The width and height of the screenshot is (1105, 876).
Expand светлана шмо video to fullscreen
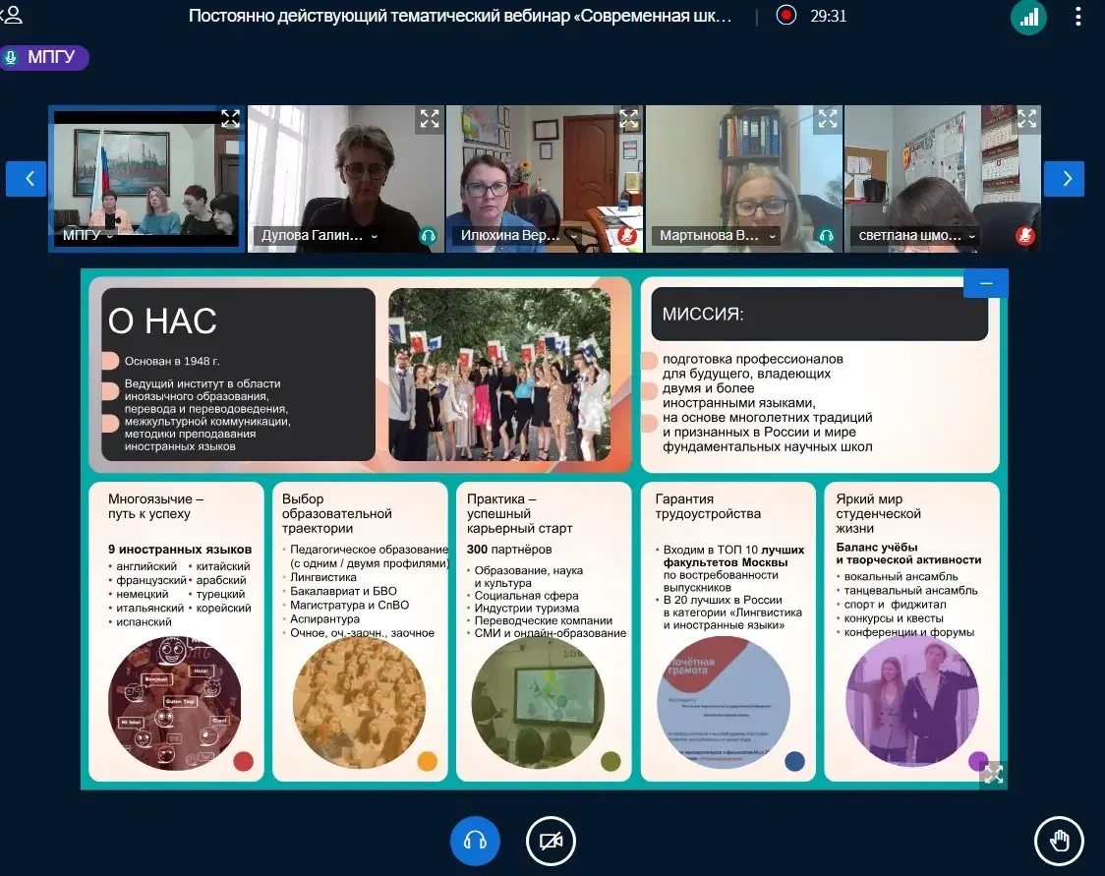pyautogui.click(x=1026, y=118)
